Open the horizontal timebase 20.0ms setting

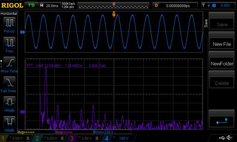(x=50, y=6)
